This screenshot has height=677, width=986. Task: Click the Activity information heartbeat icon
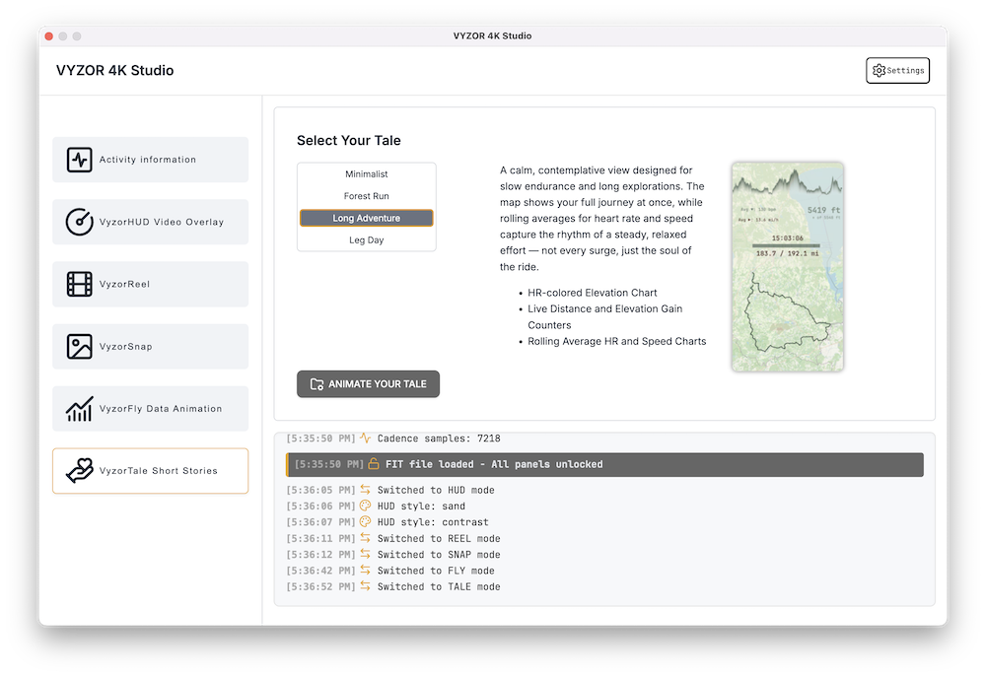79,160
